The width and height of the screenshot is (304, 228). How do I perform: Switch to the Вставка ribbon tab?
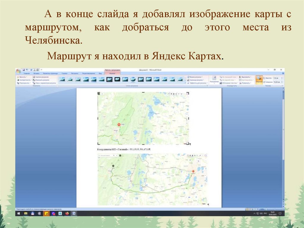pyautogui.click(x=37, y=73)
